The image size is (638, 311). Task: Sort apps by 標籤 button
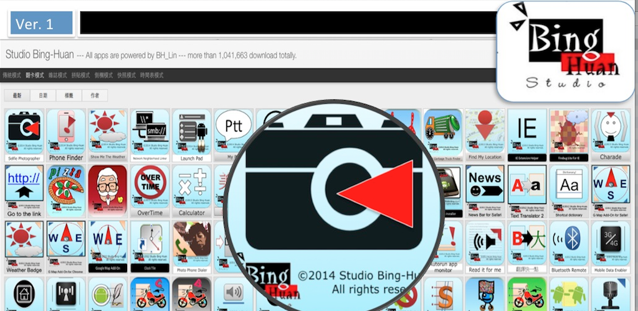[x=69, y=95]
